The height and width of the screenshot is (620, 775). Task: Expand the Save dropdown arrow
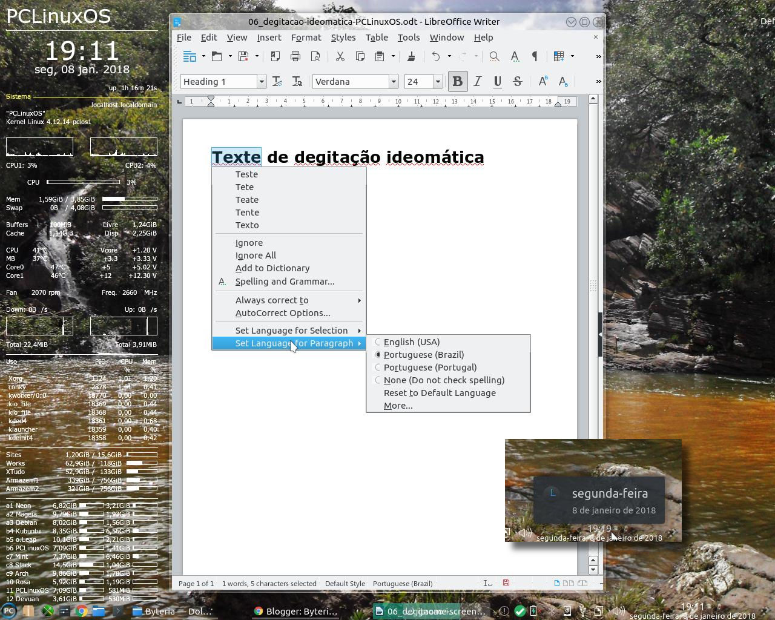[257, 56]
